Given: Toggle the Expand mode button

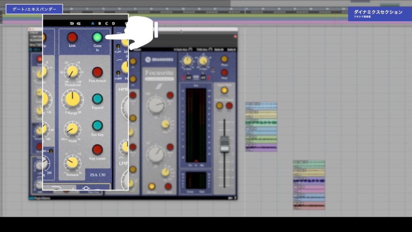Looking at the screenshot, I should pos(97,99).
